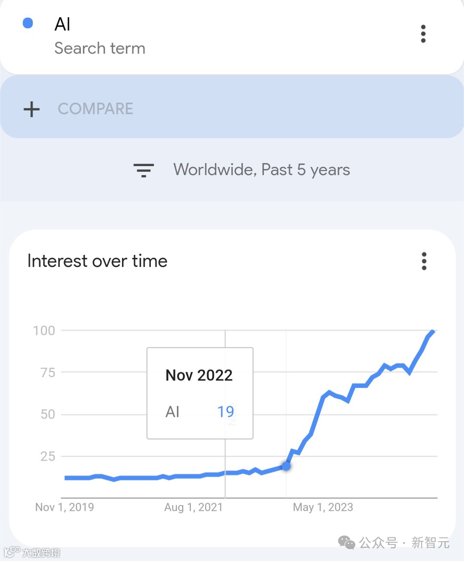
Task: Click the Aug 1, 2021 axis label
Action: click(x=193, y=507)
